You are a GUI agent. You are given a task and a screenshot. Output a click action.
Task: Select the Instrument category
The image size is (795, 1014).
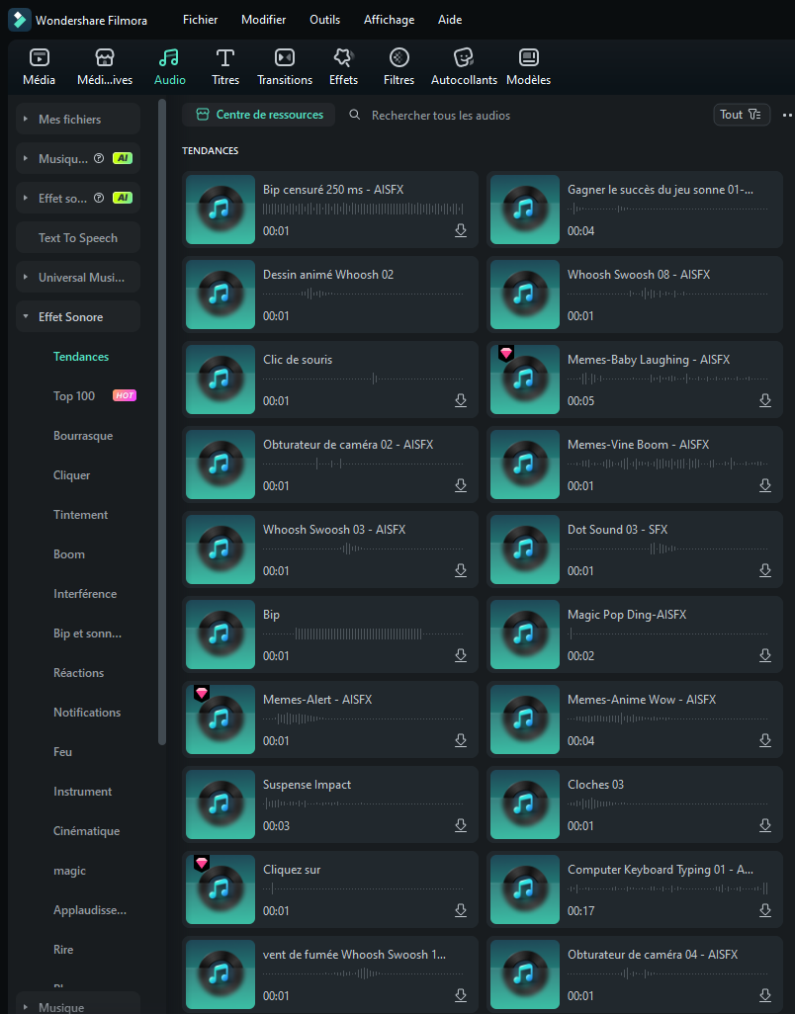(x=82, y=792)
